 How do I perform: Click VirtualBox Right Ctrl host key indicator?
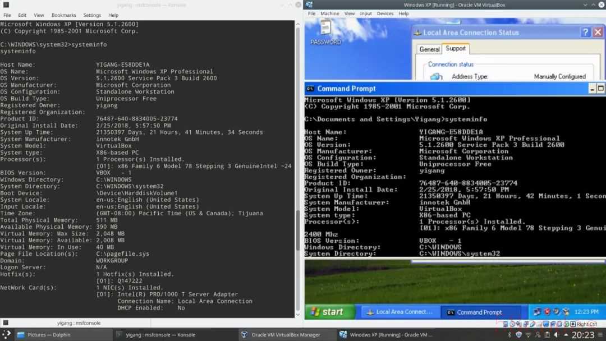[587, 324]
